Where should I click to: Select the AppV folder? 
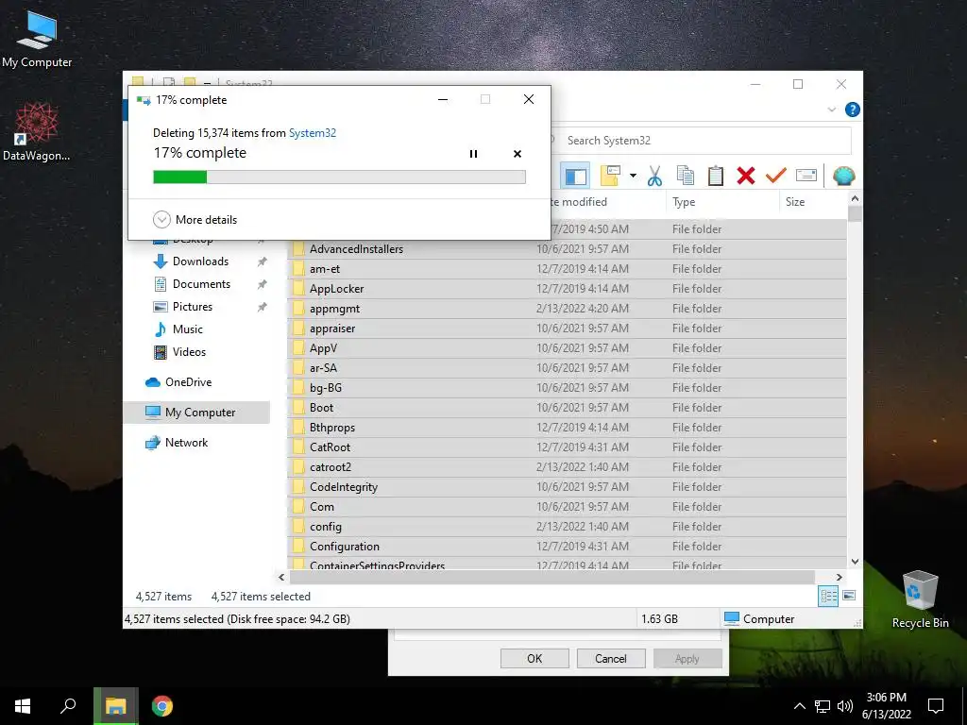[x=567, y=348]
